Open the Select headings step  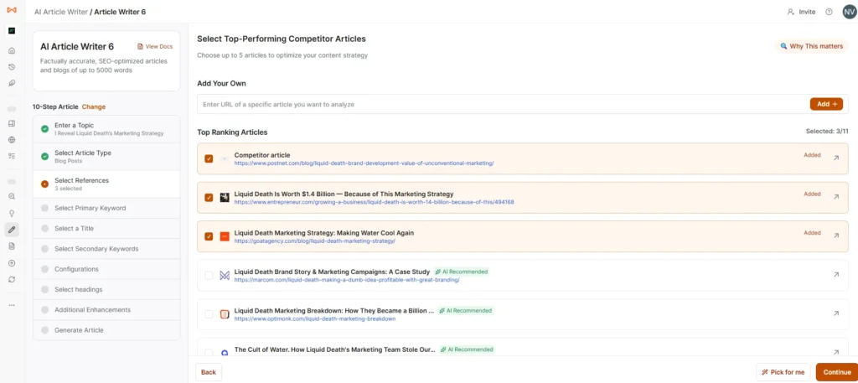point(106,289)
